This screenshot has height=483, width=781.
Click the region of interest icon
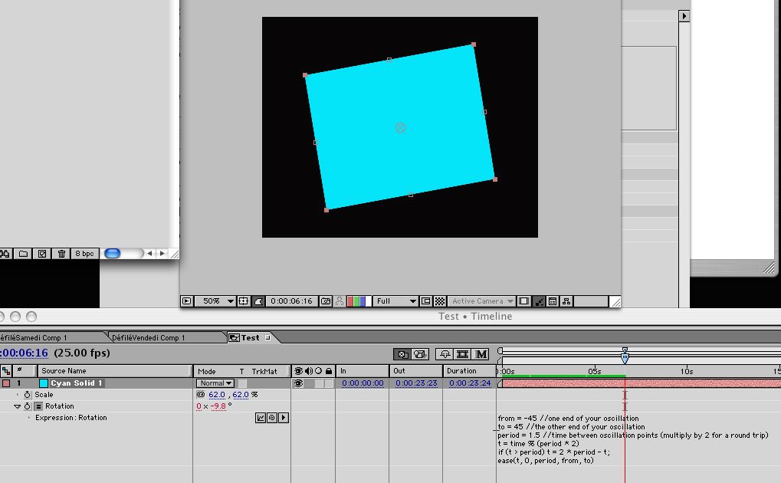[426, 301]
